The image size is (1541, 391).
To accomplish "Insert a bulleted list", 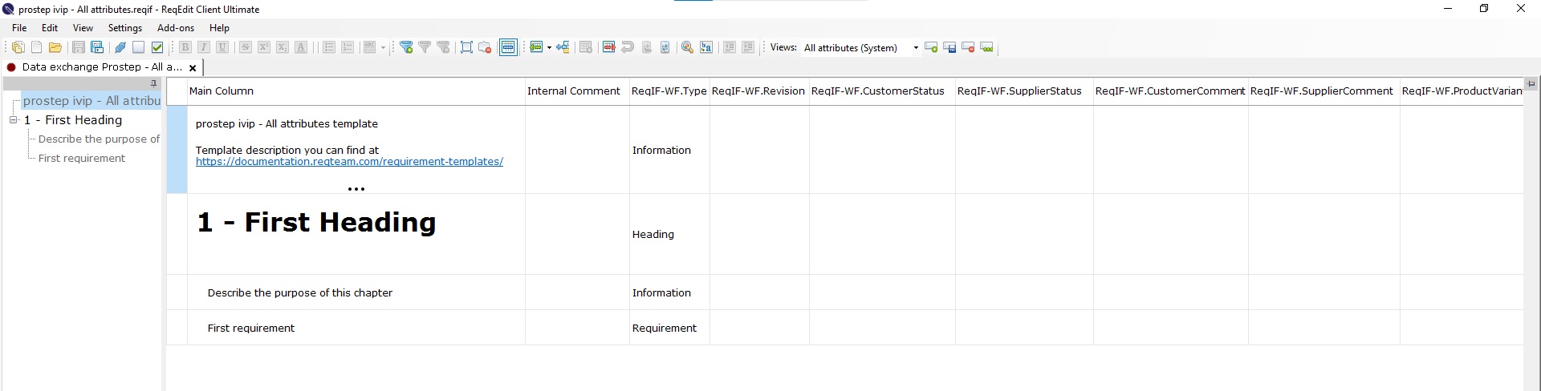I will click(x=329, y=47).
